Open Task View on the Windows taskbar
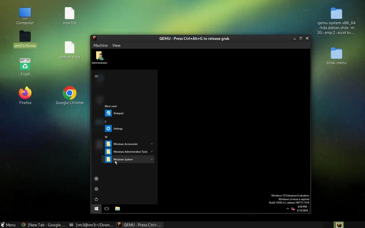The image size is (365, 228). point(107,209)
